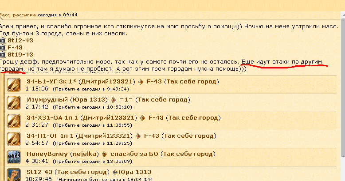The width and height of the screenshot is (345, 181).
Task: Click vertical scrollbar thumb on right edge
Action: pyautogui.click(x=343, y=87)
